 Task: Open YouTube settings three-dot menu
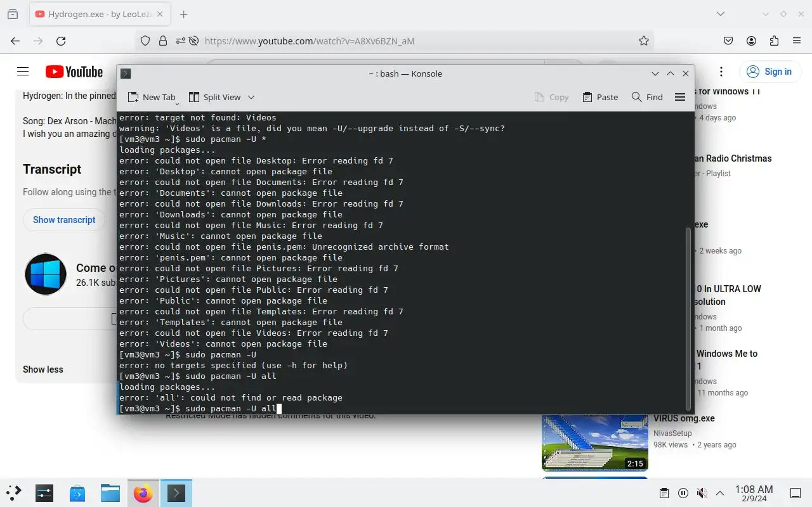[x=721, y=72]
